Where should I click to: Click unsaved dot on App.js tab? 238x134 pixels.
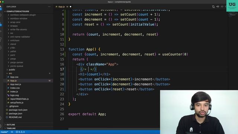(x=70, y=7)
